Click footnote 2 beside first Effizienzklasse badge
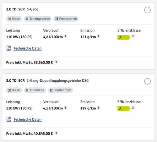Screen dimensions: 157x142 (133, 36)
